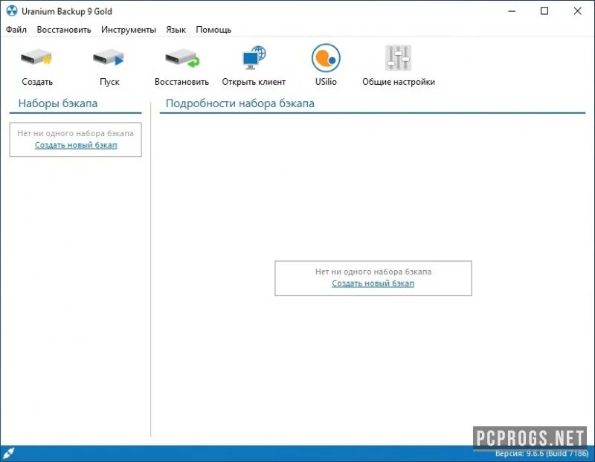Open the Восстановить menu in menu bar
Image resolution: width=595 pixels, height=462 pixels.
[64, 30]
